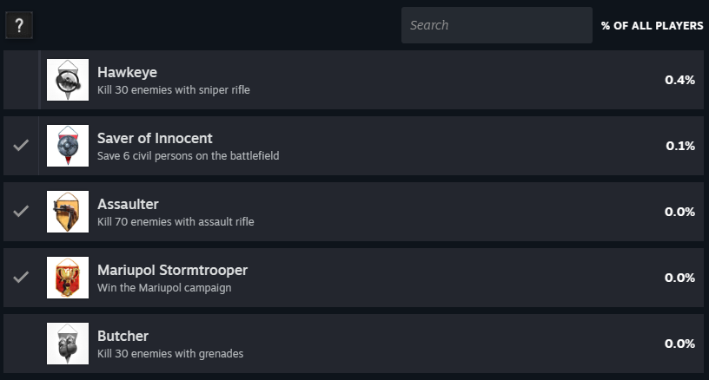Click the Hawkeye 0.4% percentage value

tap(679, 80)
